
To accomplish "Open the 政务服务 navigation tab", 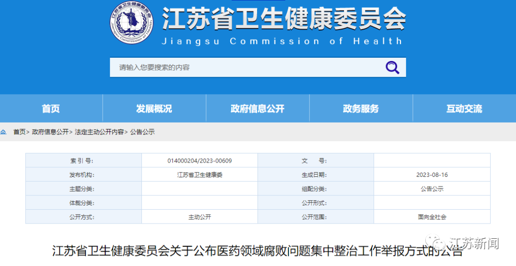I will coord(361,109).
